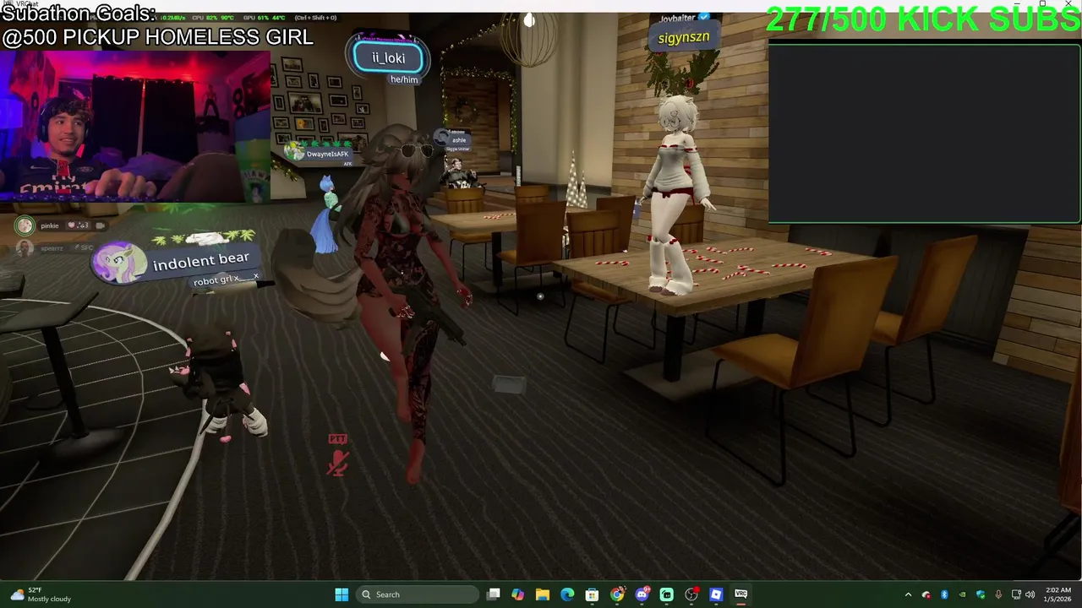Click the empty dark chat overlay box

[924, 133]
